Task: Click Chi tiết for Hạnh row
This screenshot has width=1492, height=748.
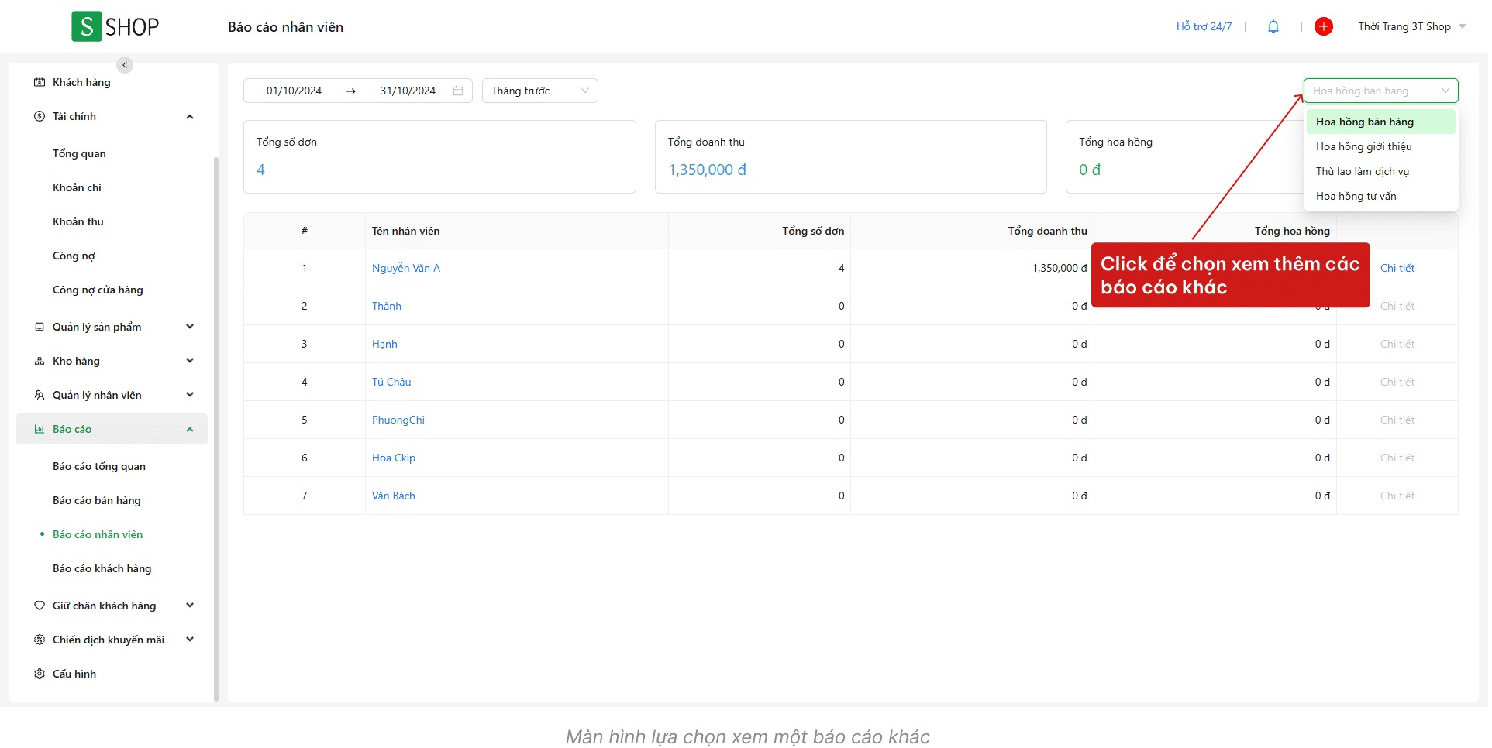Action: click(1397, 344)
